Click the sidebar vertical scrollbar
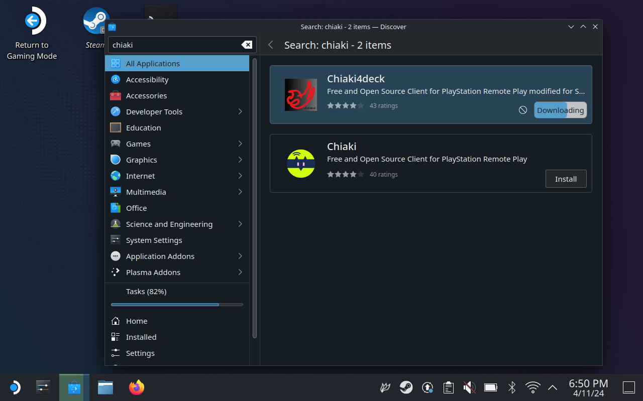This screenshot has width=643, height=401. click(x=255, y=198)
